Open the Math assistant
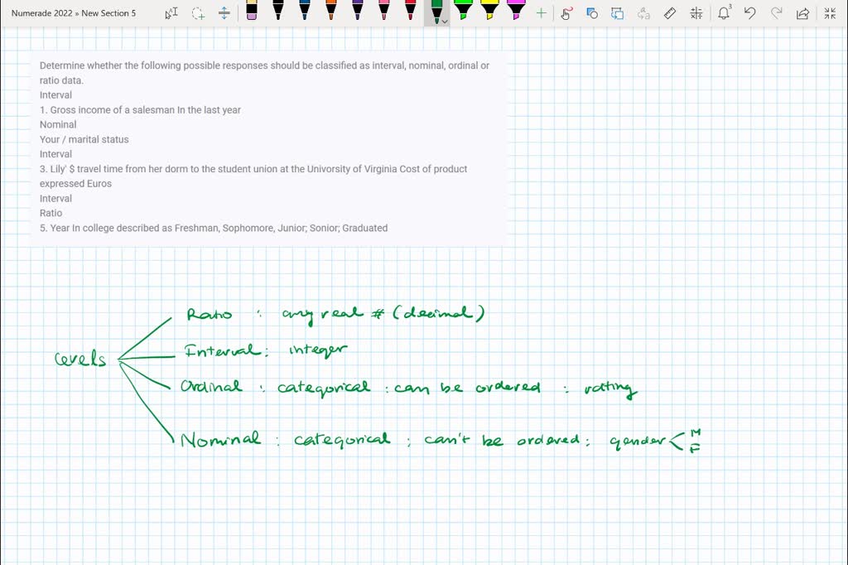 coord(694,12)
